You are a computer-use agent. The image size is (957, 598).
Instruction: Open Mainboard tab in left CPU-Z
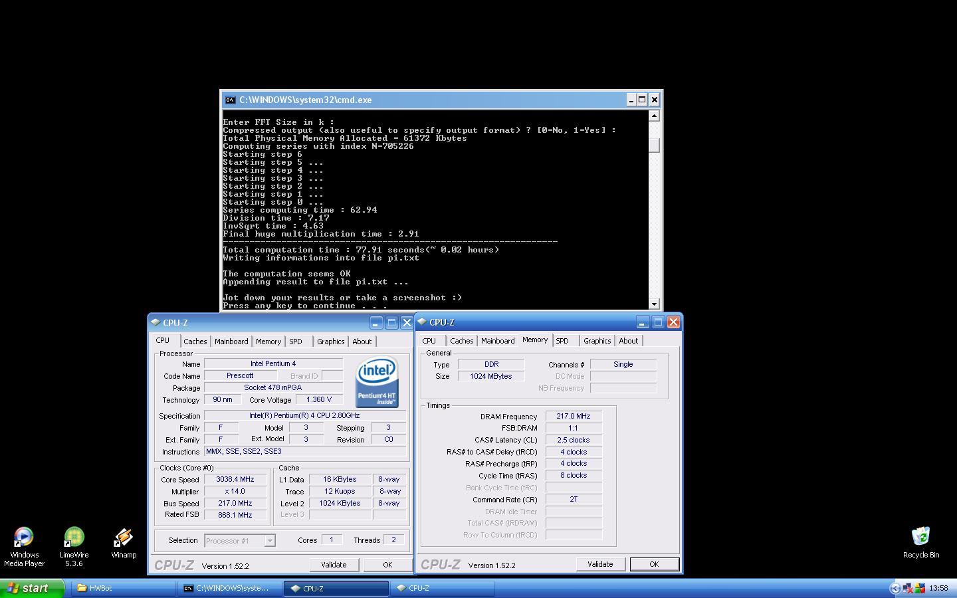click(x=231, y=342)
